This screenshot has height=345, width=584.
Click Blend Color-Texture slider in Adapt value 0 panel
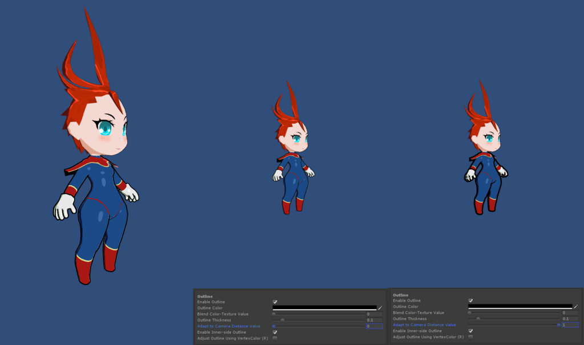click(318, 314)
